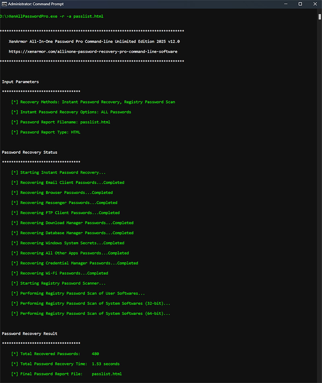Click Registry Password Scan of User Softwares line
Image resolution: width=322 pixels, height=383 pixels.
(x=78, y=293)
